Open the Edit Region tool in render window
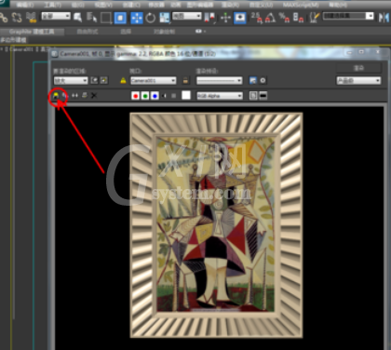Viewport: 391px width, 350px height. tap(94, 81)
